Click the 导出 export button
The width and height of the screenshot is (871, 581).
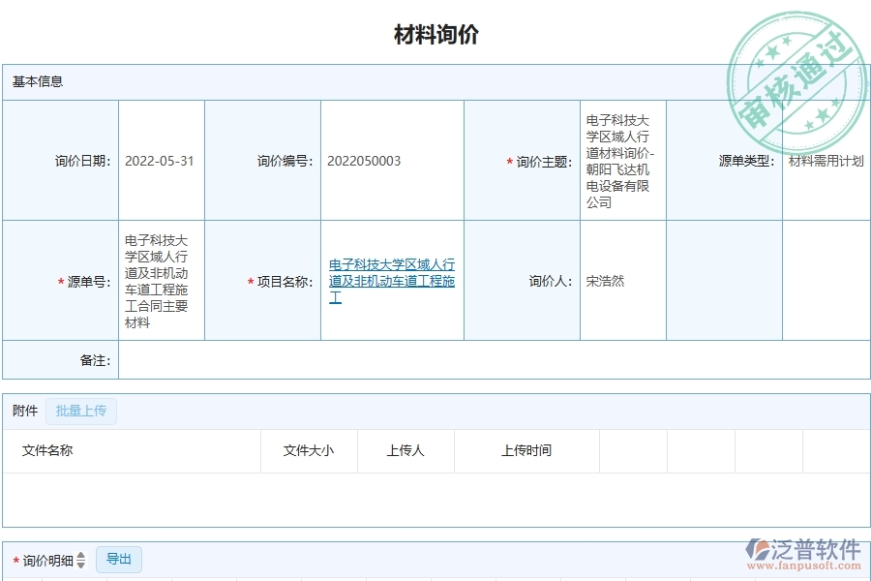click(x=118, y=559)
